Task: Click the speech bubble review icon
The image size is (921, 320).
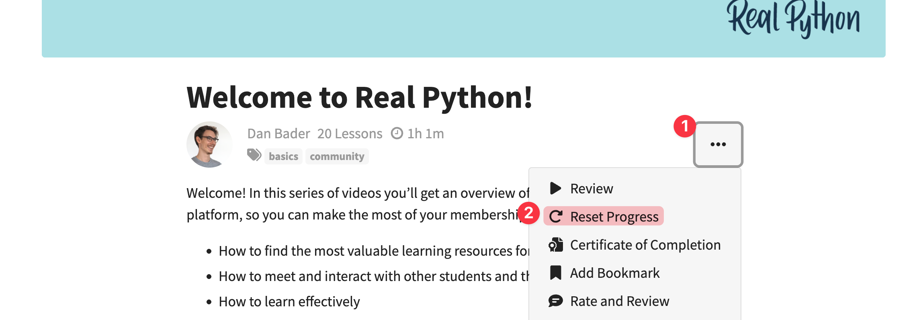Action: point(555,301)
